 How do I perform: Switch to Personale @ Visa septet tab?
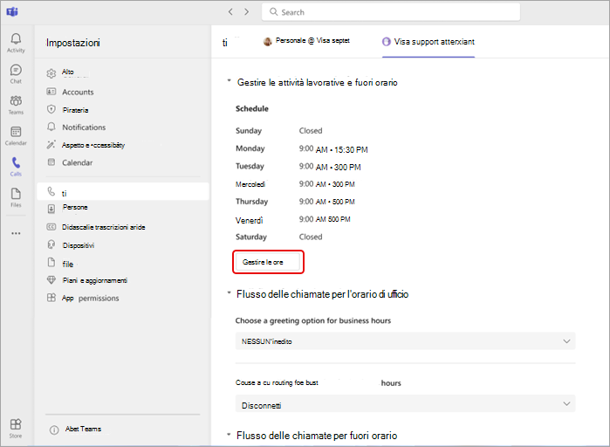tap(307, 41)
